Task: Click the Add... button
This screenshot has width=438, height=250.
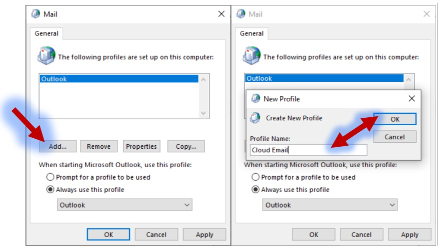Action: pos(58,146)
